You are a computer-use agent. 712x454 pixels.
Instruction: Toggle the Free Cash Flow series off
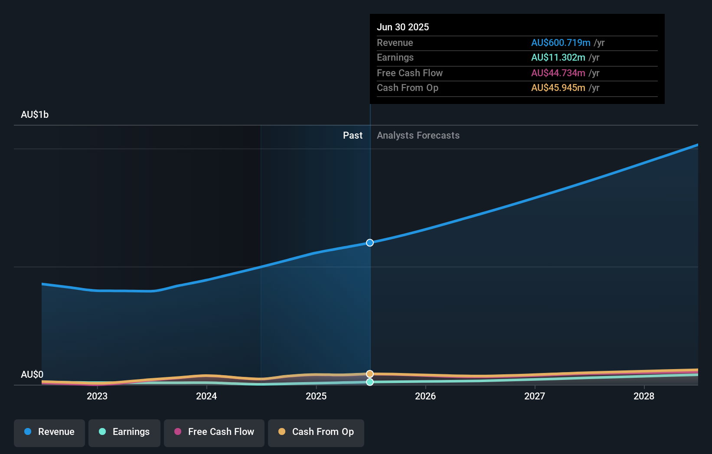(214, 433)
